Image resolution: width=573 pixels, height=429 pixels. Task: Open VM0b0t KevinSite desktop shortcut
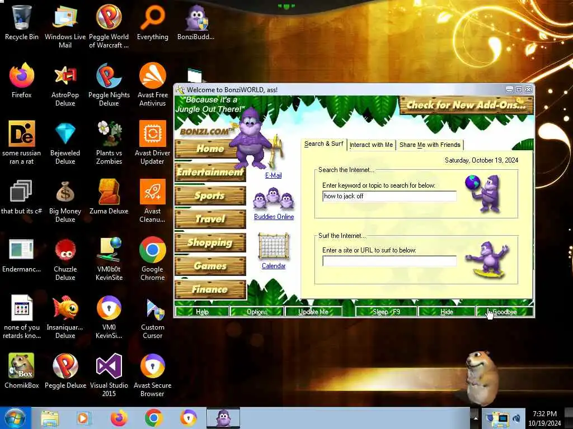109,259
